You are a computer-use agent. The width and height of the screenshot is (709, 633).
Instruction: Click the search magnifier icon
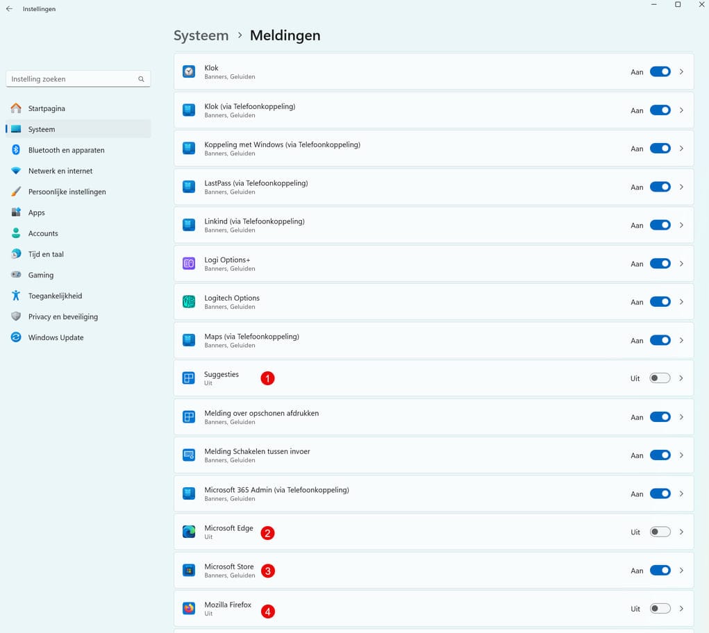(141, 79)
